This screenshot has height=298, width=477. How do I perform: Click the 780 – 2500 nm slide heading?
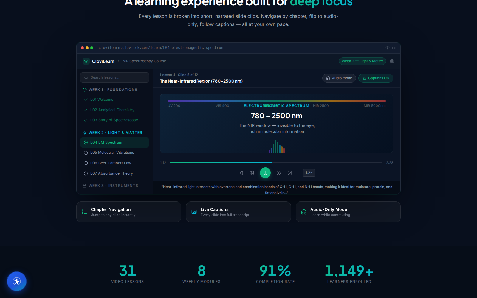277,116
